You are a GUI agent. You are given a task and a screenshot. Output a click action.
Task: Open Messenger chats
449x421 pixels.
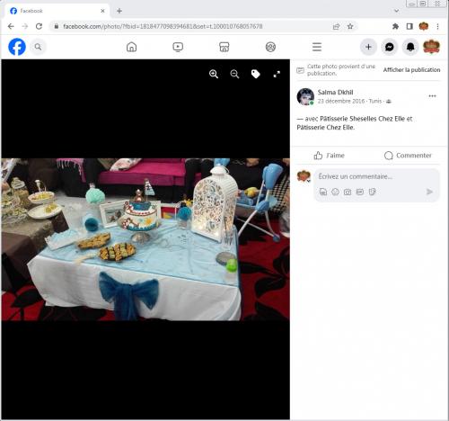point(390,47)
